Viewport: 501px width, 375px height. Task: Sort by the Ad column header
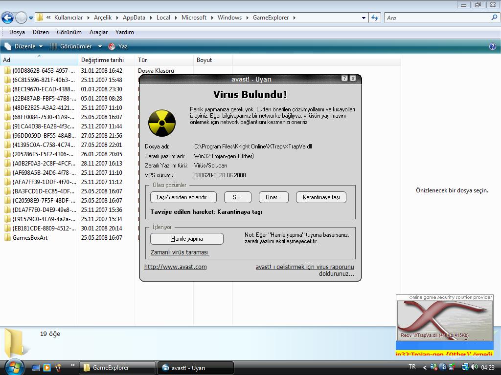(x=39, y=60)
